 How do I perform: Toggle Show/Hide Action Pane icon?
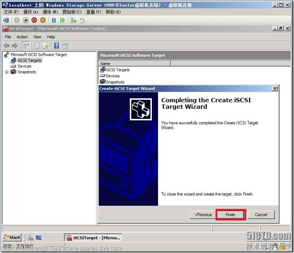tap(65, 46)
